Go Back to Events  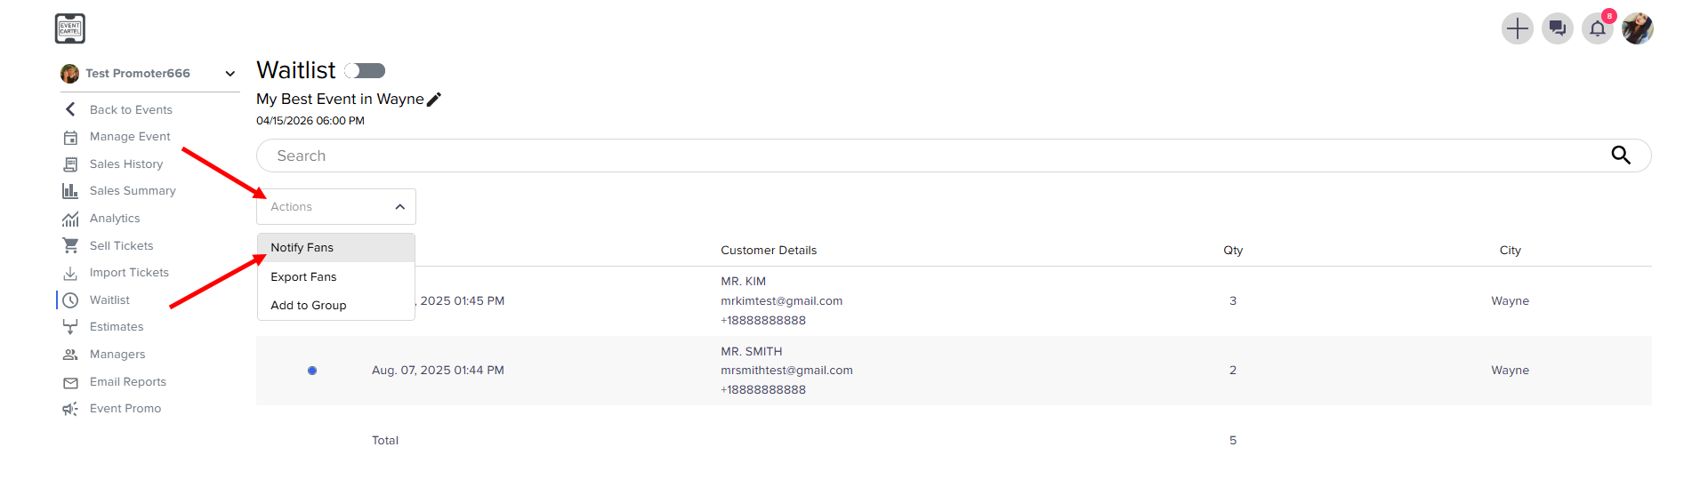(x=131, y=110)
